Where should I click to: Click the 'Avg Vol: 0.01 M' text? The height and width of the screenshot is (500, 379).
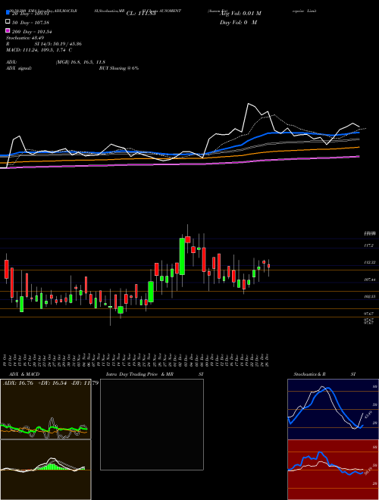coord(240,14)
